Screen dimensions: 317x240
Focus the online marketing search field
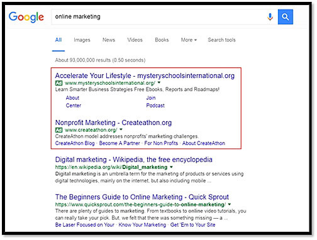(158, 17)
